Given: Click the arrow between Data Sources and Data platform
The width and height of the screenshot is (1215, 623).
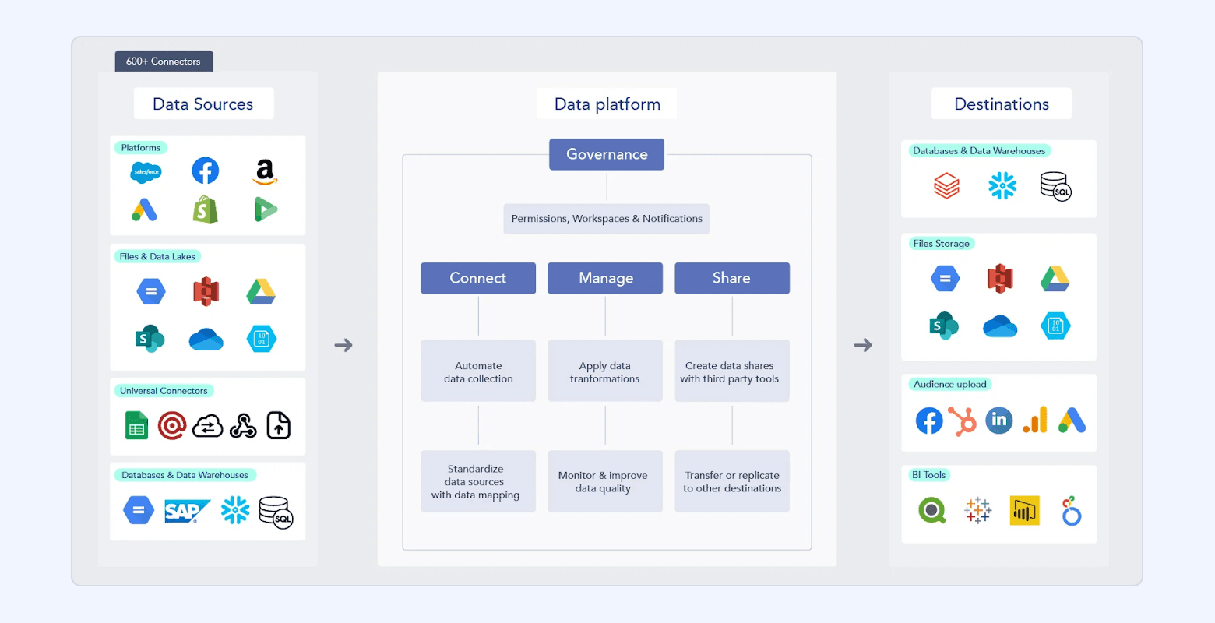Looking at the screenshot, I should pos(343,345).
